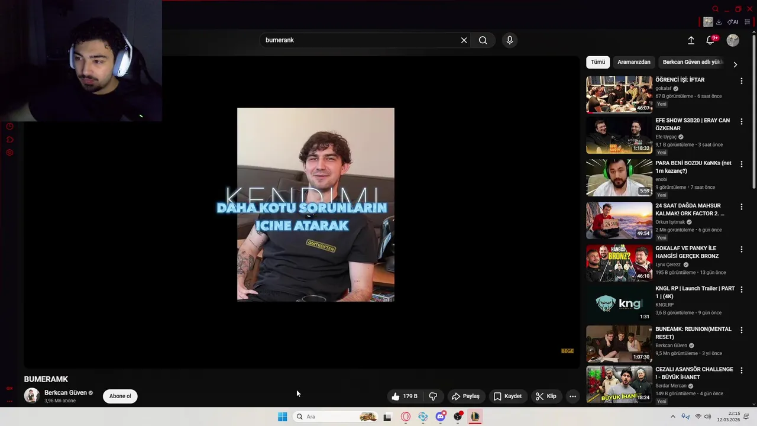Open more actions ellipsis under the video
This screenshot has height=426, width=757.
(572, 396)
